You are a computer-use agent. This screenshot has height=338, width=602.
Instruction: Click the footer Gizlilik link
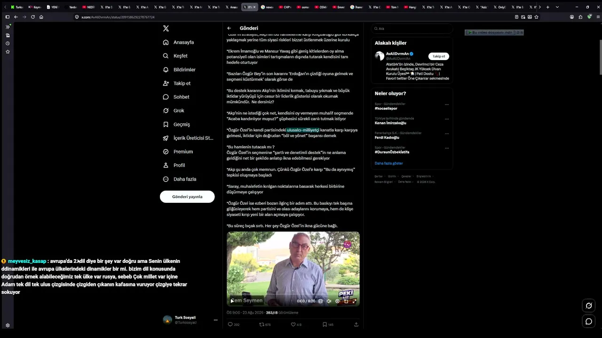click(392, 176)
